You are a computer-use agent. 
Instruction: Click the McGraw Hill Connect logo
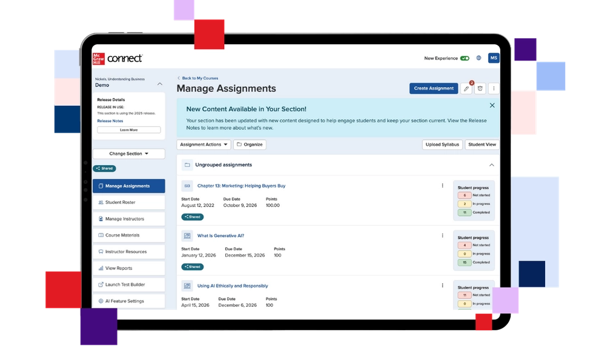(118, 58)
